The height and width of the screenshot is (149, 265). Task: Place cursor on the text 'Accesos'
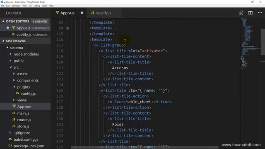120,68
